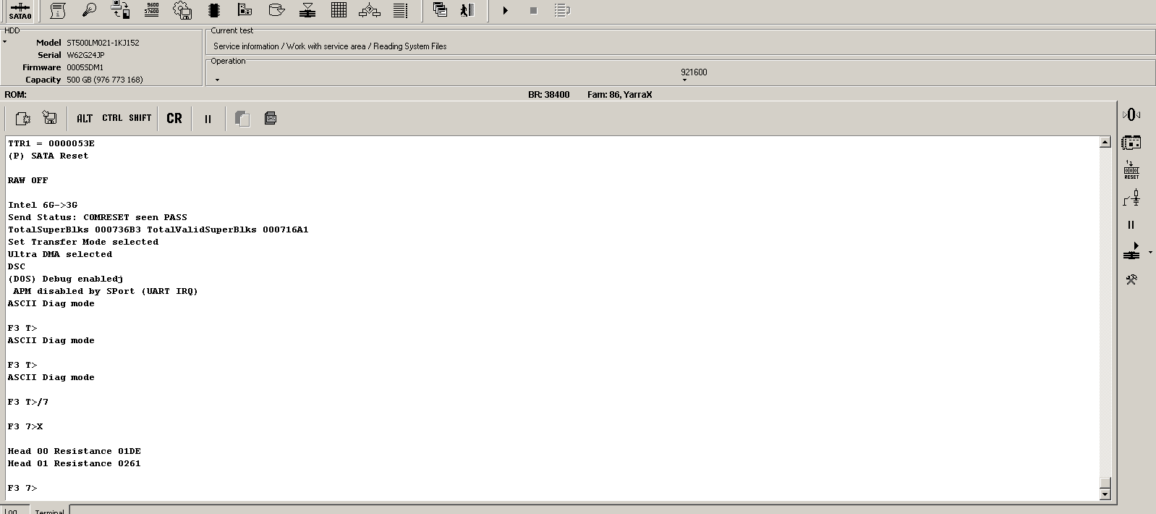Switch to the Terminal tab
1156x514 pixels.
point(49,511)
